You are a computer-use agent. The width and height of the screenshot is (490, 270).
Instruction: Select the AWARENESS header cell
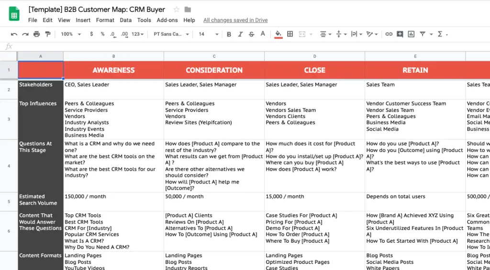point(113,70)
